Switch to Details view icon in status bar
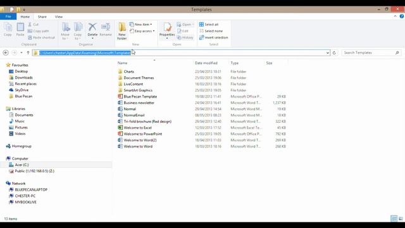Viewport: 405px width, 228px height. 394,218
